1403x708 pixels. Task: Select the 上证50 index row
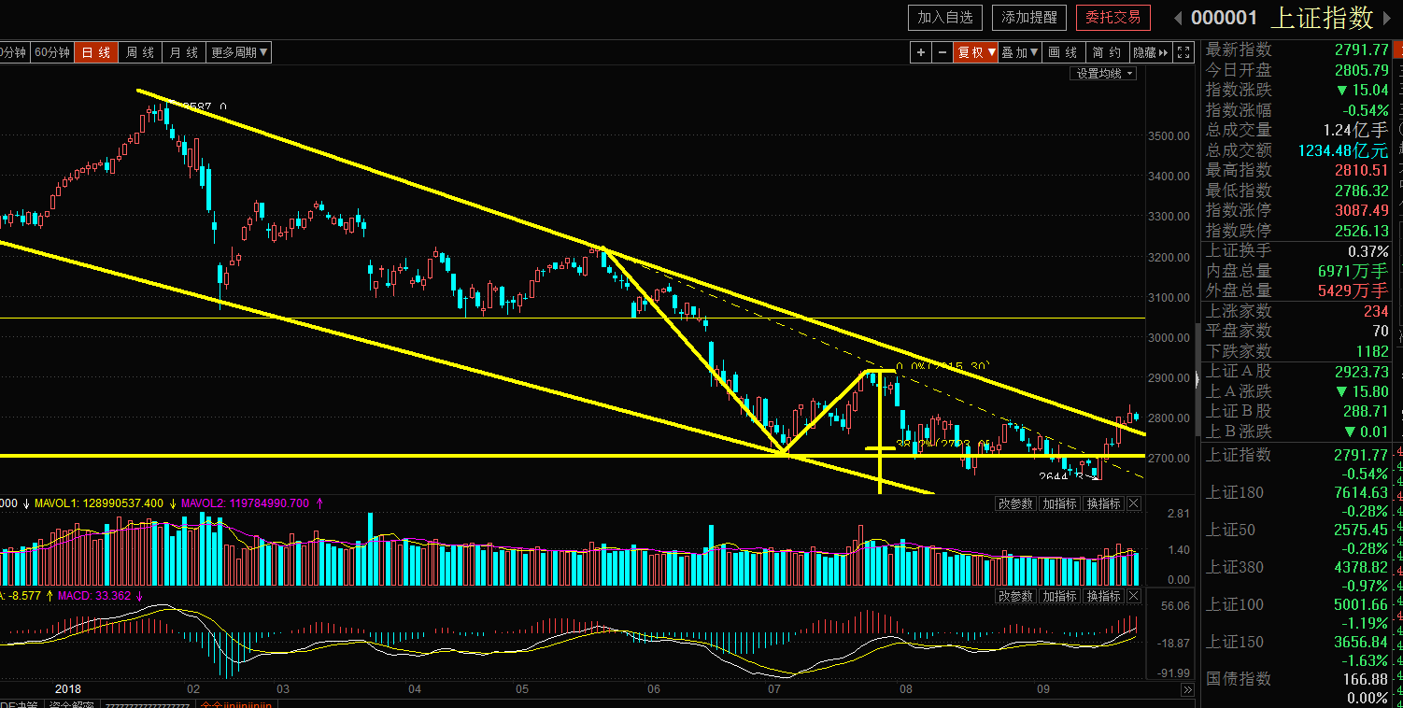pos(1297,539)
